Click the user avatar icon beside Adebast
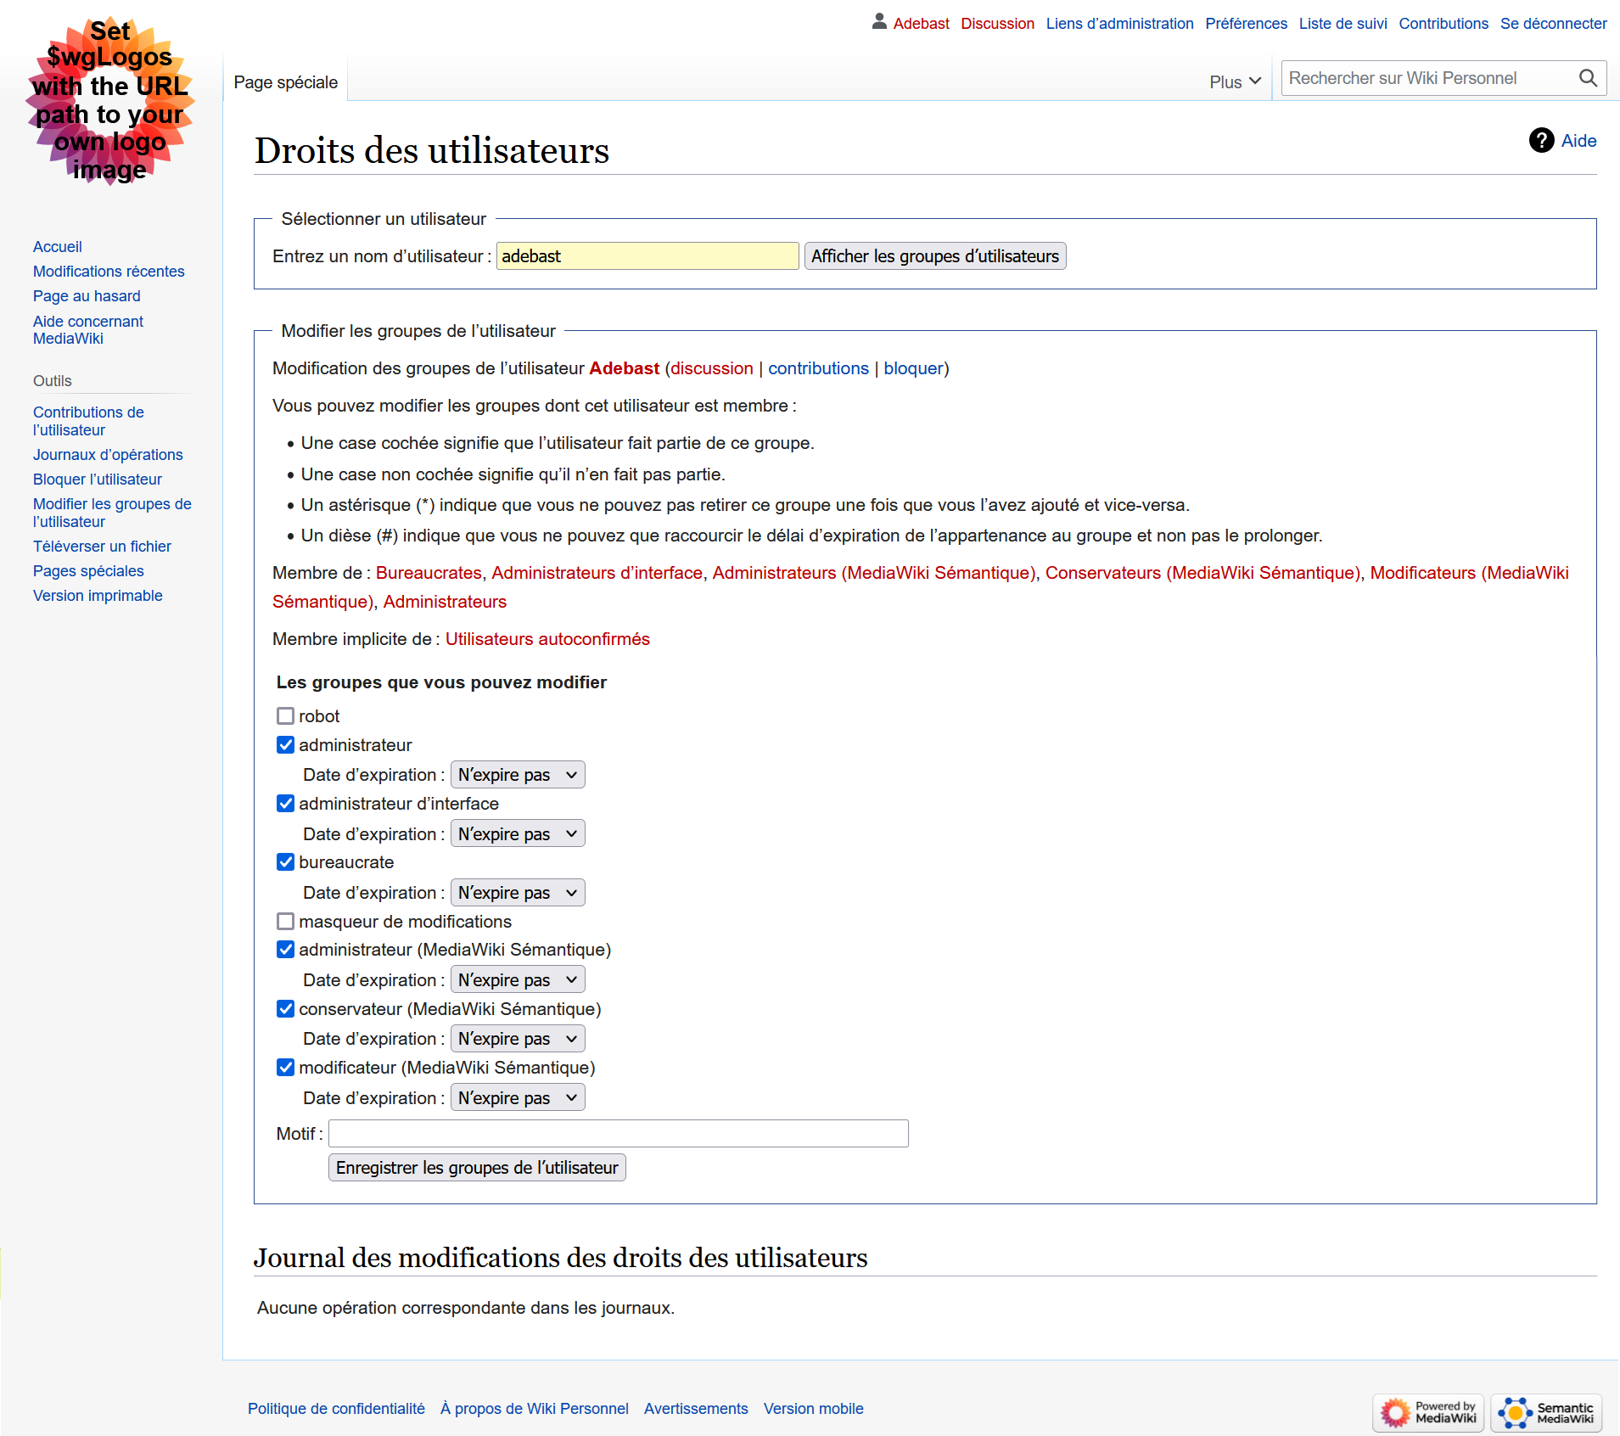This screenshot has height=1436, width=1620. click(879, 22)
